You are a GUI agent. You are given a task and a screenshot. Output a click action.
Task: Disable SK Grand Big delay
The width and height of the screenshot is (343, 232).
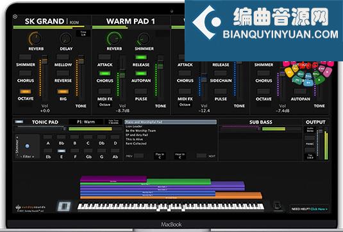point(63,91)
